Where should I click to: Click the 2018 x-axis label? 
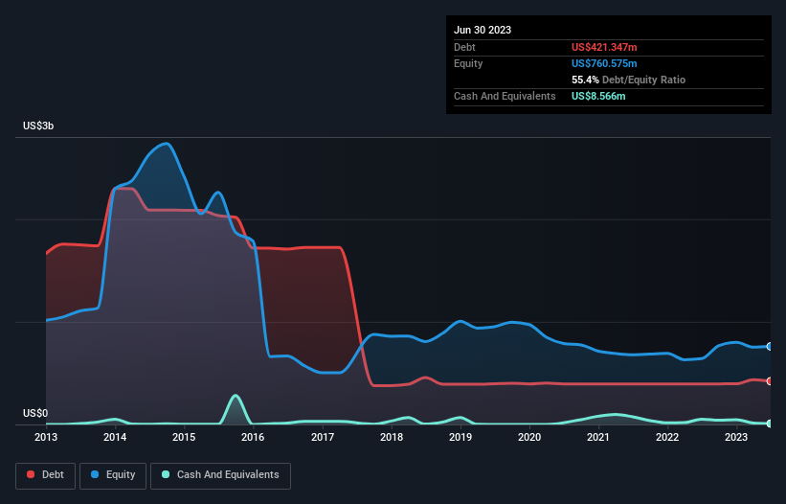pos(392,437)
